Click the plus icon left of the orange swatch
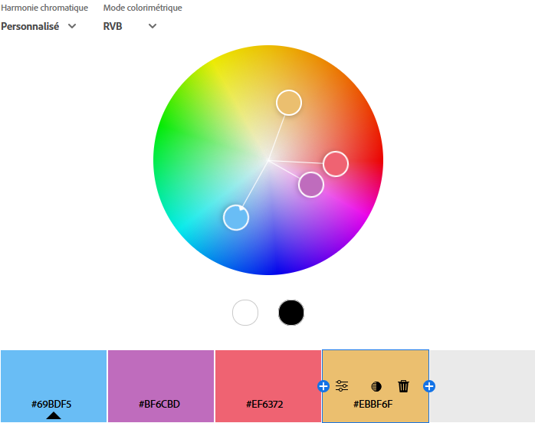 (323, 386)
